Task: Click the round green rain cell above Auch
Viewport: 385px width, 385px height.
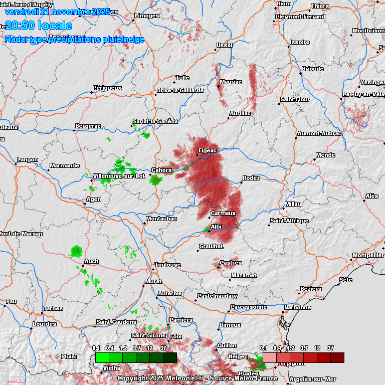Action: pyautogui.click(x=76, y=251)
